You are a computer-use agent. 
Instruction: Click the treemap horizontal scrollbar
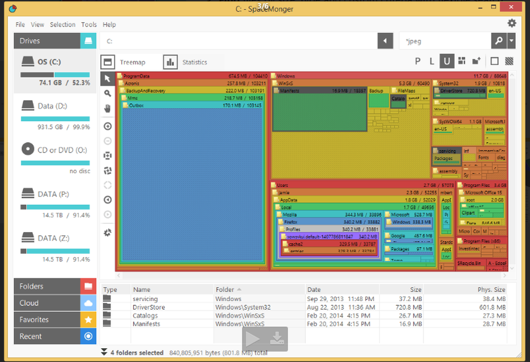coord(311,276)
